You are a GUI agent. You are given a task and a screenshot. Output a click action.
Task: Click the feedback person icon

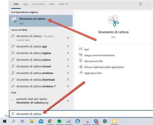[x=140, y=4]
